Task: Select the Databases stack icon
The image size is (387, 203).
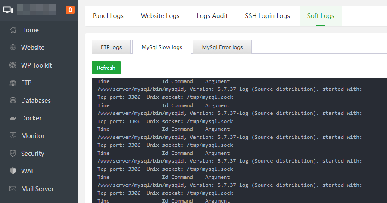Action: [13, 101]
